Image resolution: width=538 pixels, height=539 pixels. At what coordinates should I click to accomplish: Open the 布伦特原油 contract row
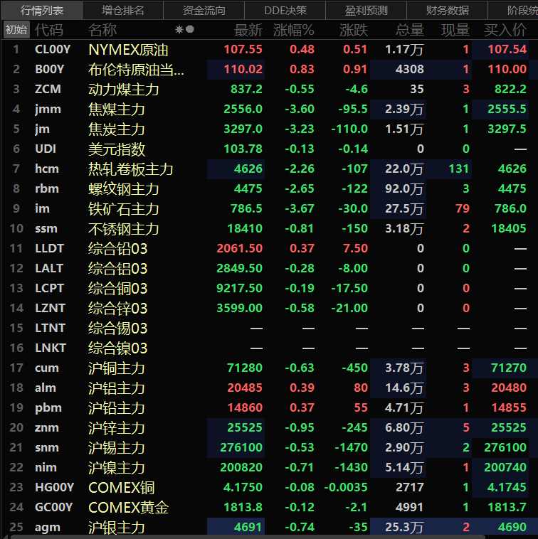point(135,70)
